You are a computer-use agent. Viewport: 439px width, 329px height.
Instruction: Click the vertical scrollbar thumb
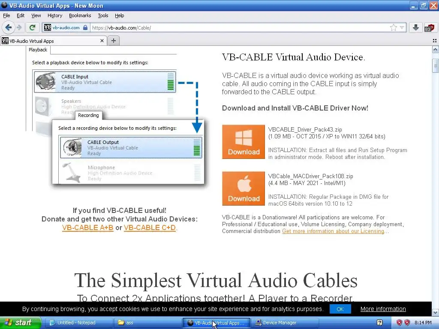click(436, 66)
